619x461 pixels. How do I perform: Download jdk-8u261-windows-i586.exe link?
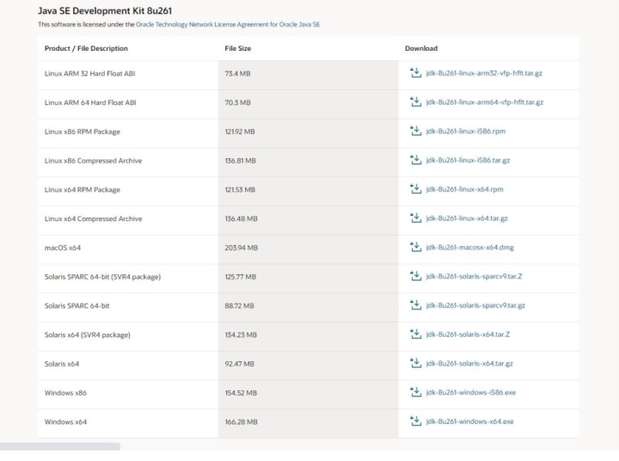tap(471, 392)
